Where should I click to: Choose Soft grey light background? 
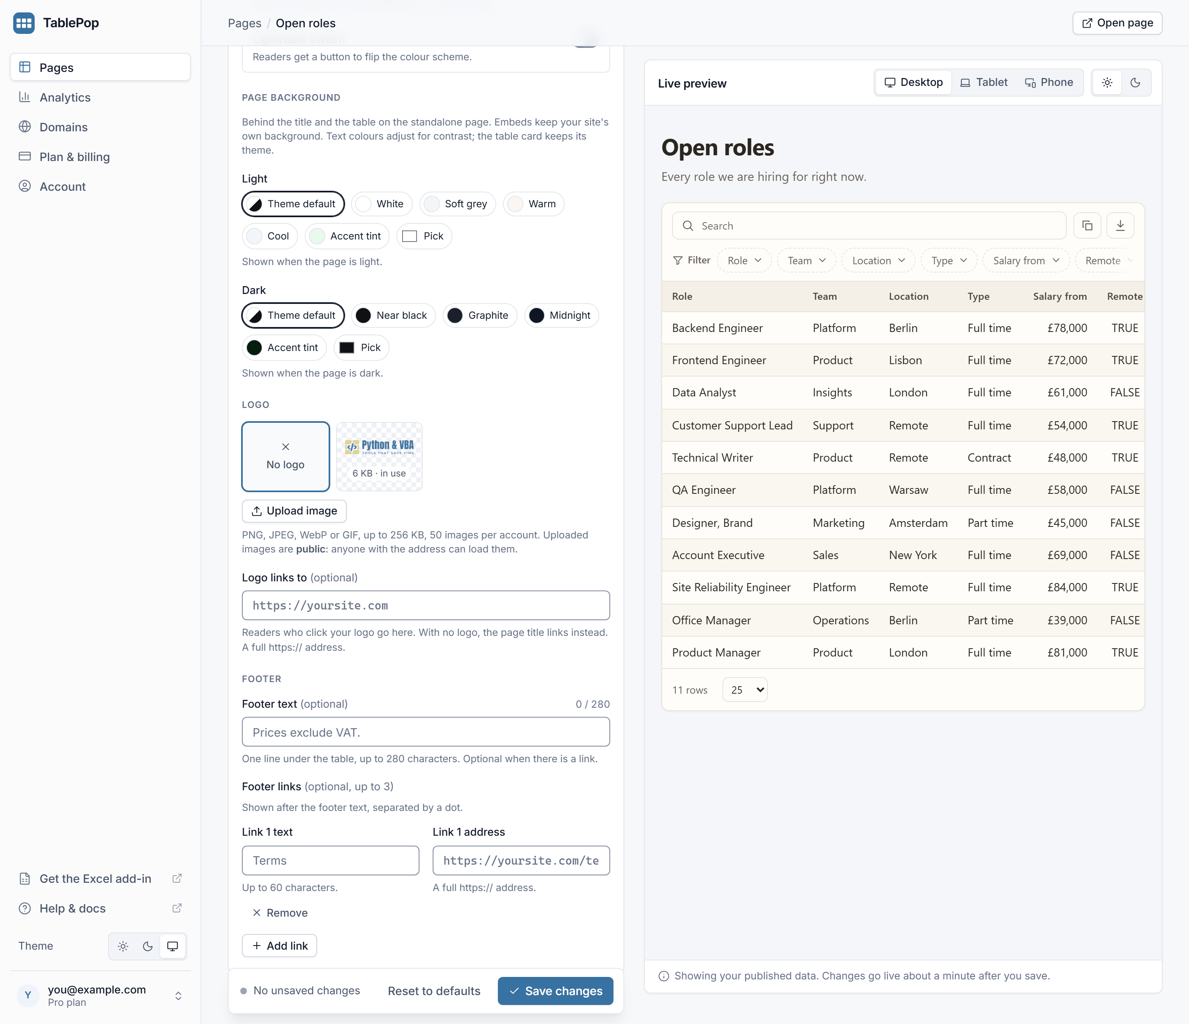pyautogui.click(x=457, y=204)
